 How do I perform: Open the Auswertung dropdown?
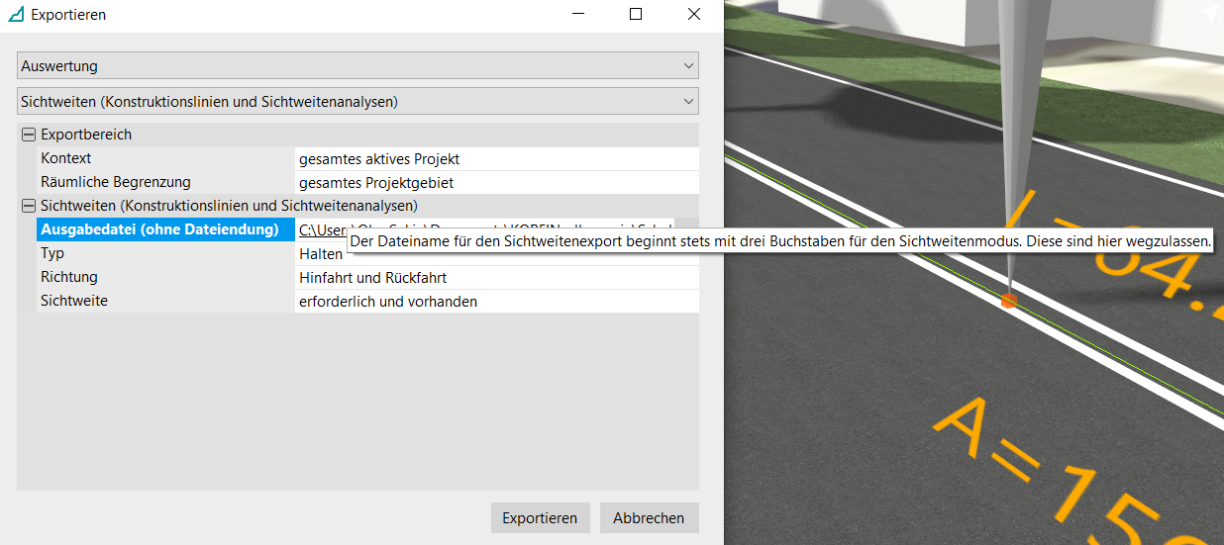357,66
